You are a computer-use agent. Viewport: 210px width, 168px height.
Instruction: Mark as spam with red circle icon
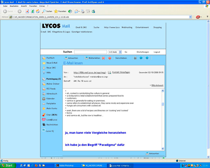(x=110, y=58)
